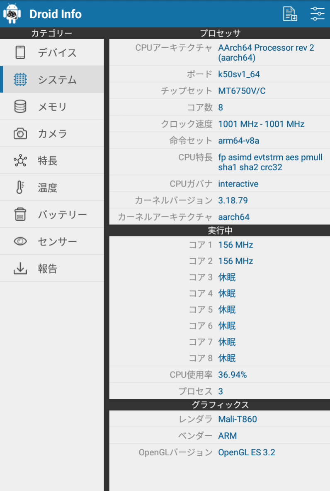The width and height of the screenshot is (330, 491).
Task: Click the チップセット label
Action: tap(187, 91)
